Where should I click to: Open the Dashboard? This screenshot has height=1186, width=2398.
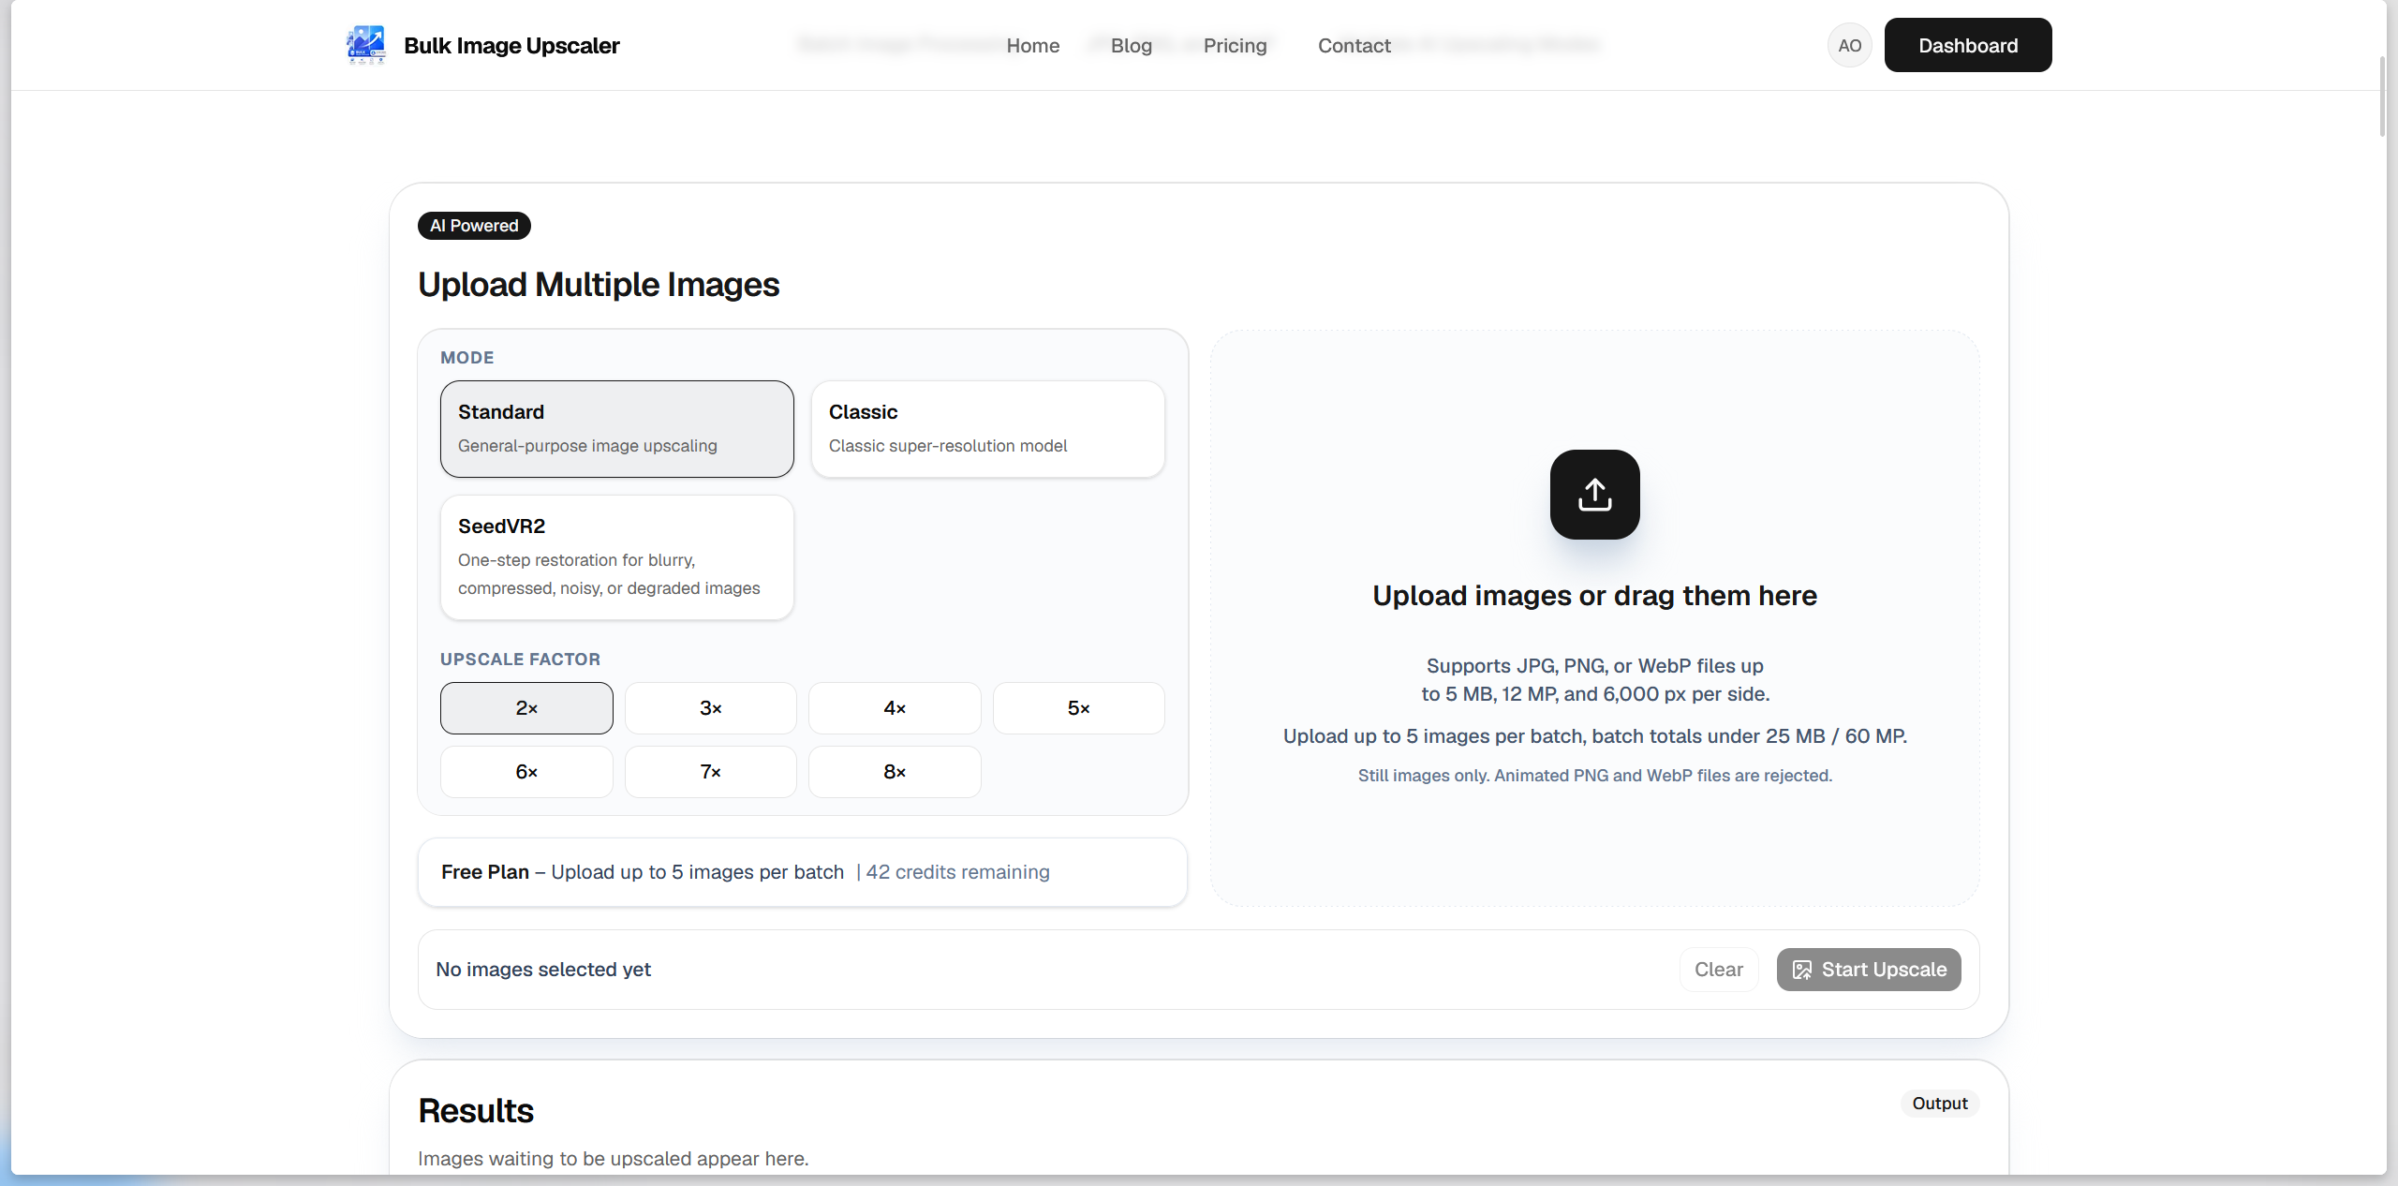pyautogui.click(x=1968, y=45)
